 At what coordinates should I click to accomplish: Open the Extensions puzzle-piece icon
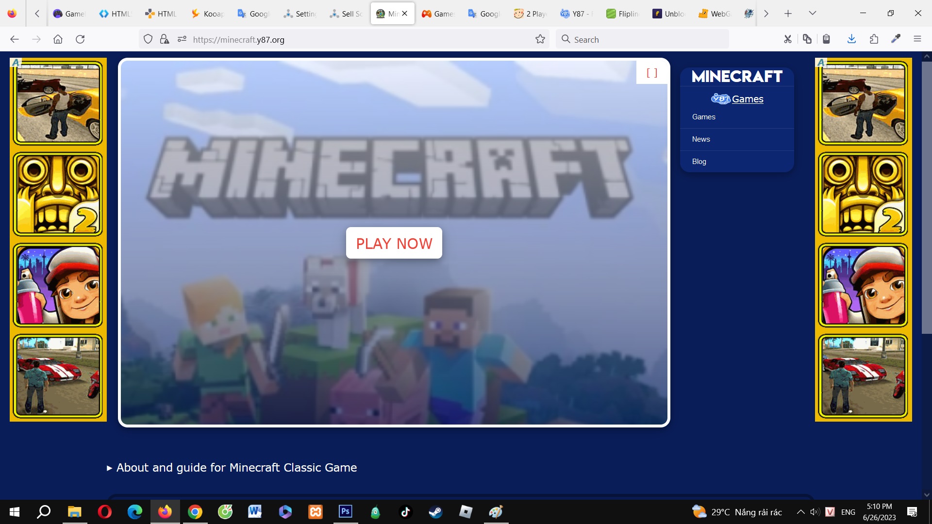point(874,39)
